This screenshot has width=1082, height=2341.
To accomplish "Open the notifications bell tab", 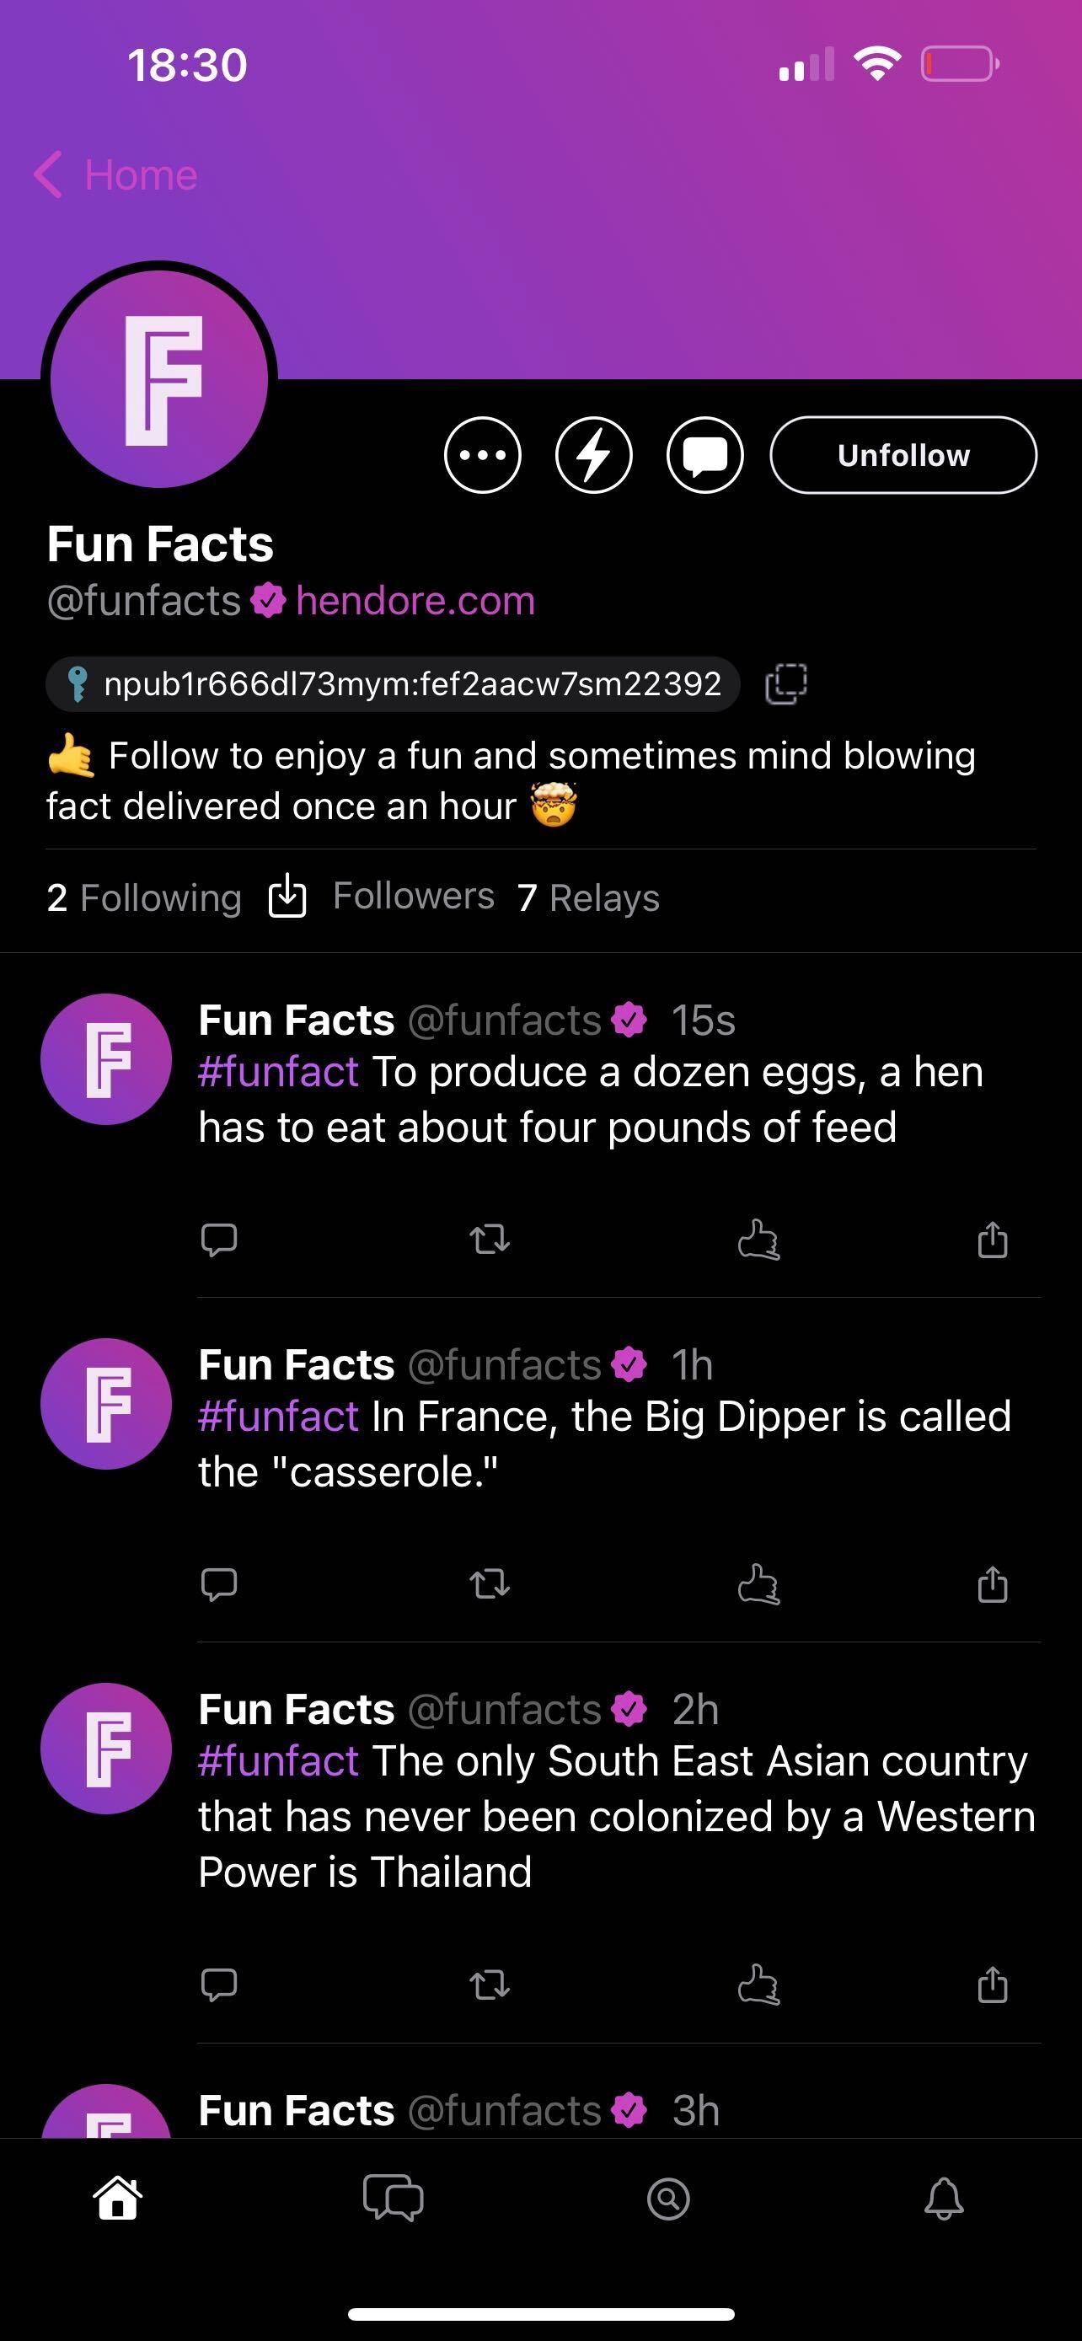I will [x=943, y=2199].
